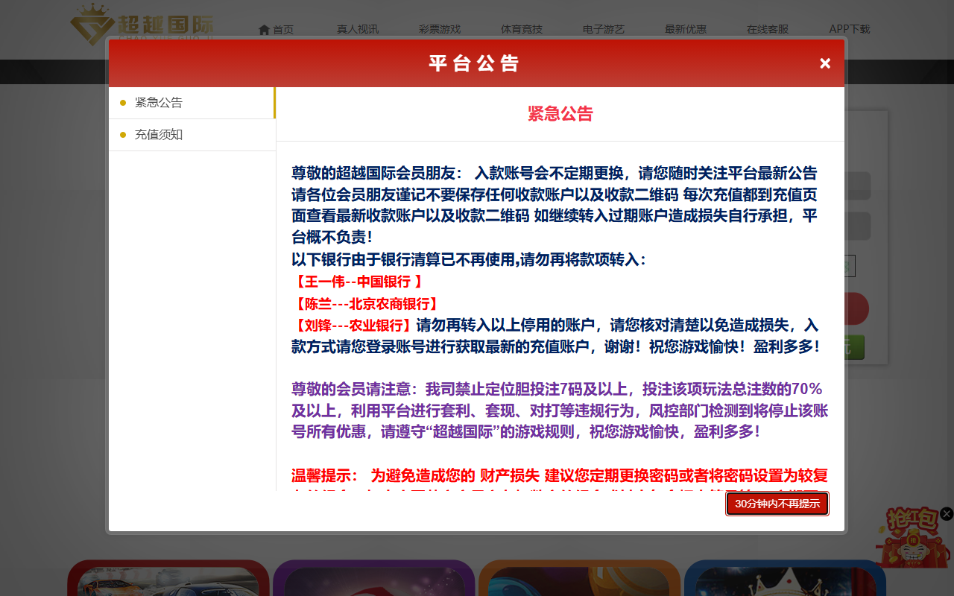The width and height of the screenshot is (954, 596).
Task: Open the 真人视讯 menu item
Action: 358,30
